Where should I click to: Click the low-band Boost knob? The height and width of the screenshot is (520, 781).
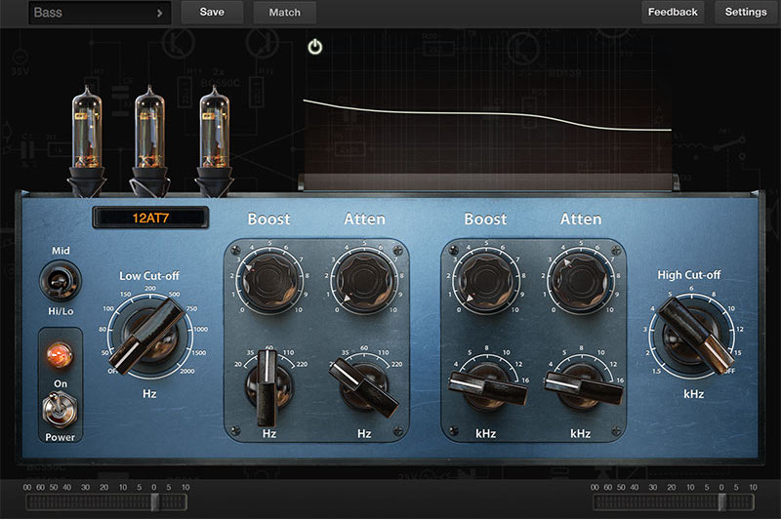point(269,282)
